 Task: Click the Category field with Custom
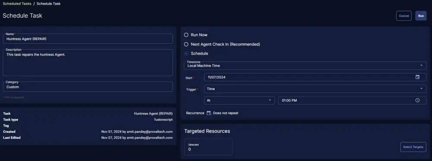[x=88, y=87]
